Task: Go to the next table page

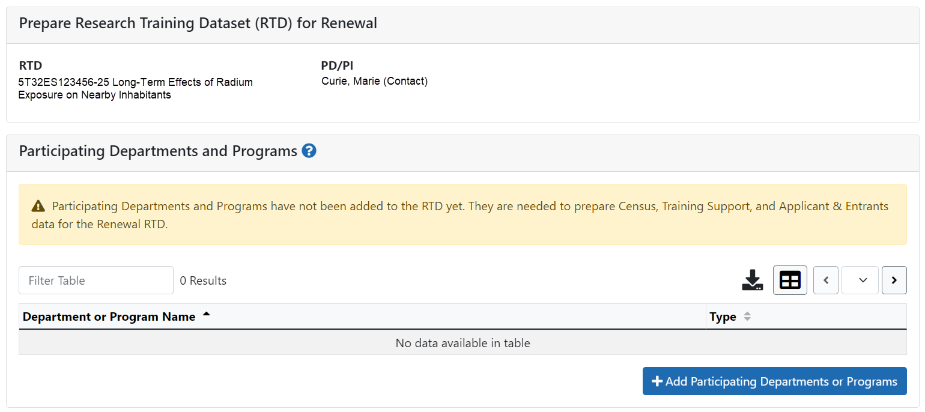Action: click(x=894, y=280)
